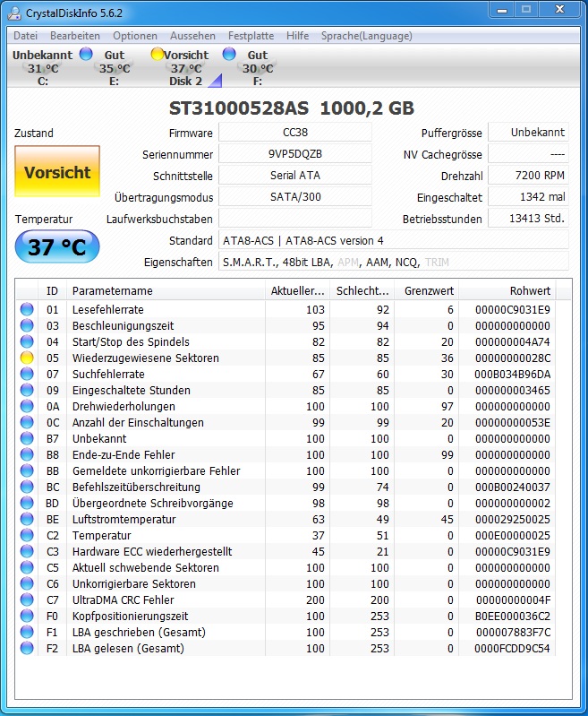Click raw value 00000000004F of UltraDMA
The width and height of the screenshot is (588, 716).
(x=513, y=600)
